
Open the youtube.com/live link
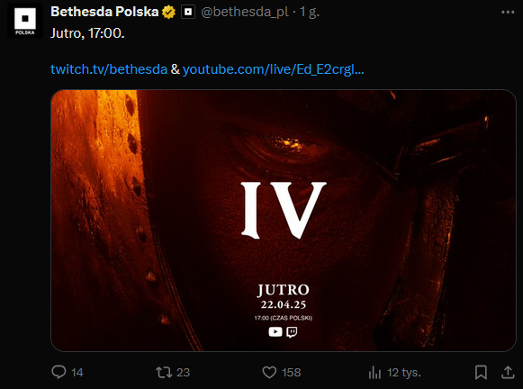coord(273,69)
